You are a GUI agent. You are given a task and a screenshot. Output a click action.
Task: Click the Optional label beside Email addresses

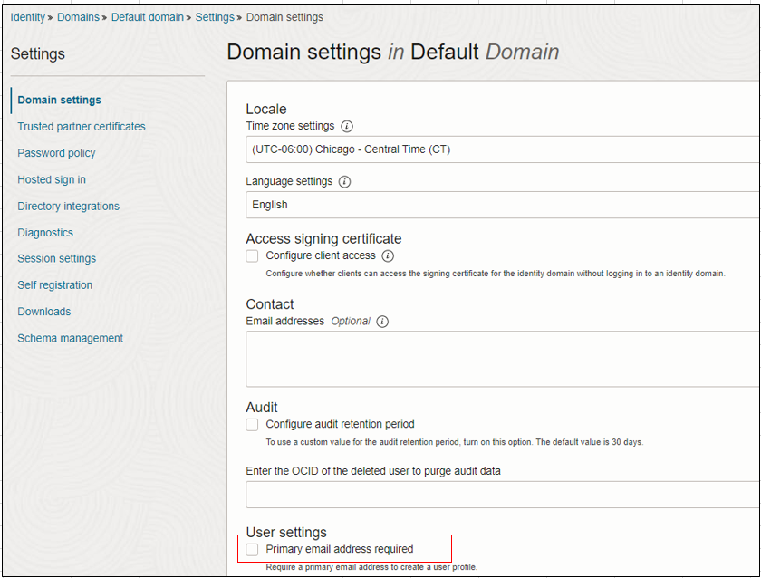(x=351, y=322)
